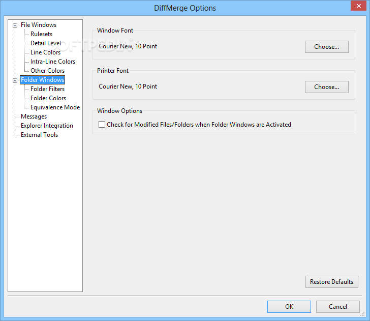The height and width of the screenshot is (321, 370).
Task: Open the Folder Colors page
Action: pos(48,98)
